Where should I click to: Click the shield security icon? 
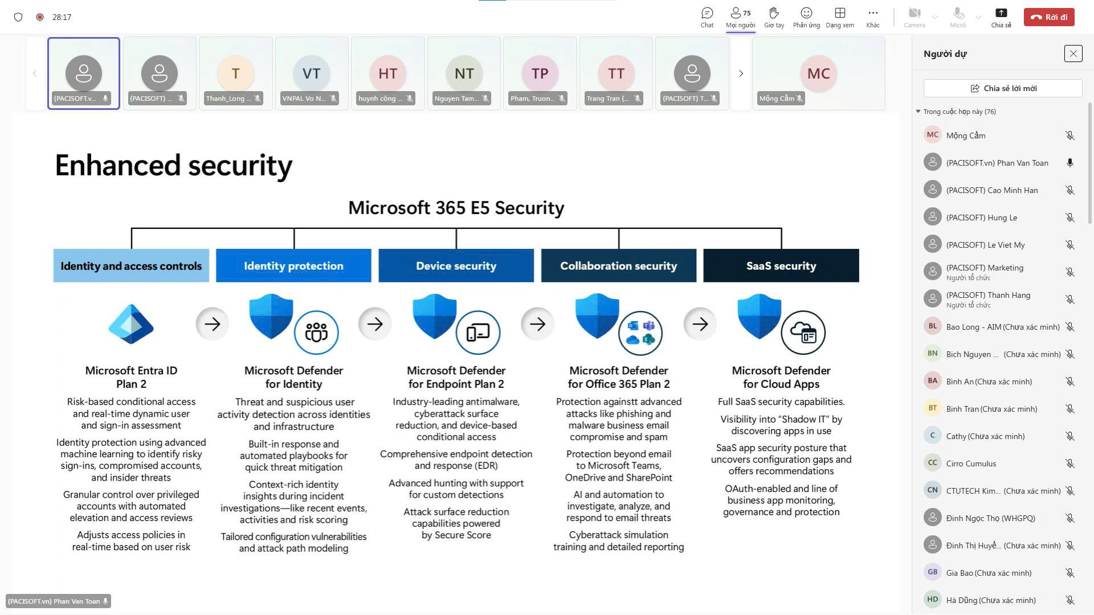(x=18, y=17)
